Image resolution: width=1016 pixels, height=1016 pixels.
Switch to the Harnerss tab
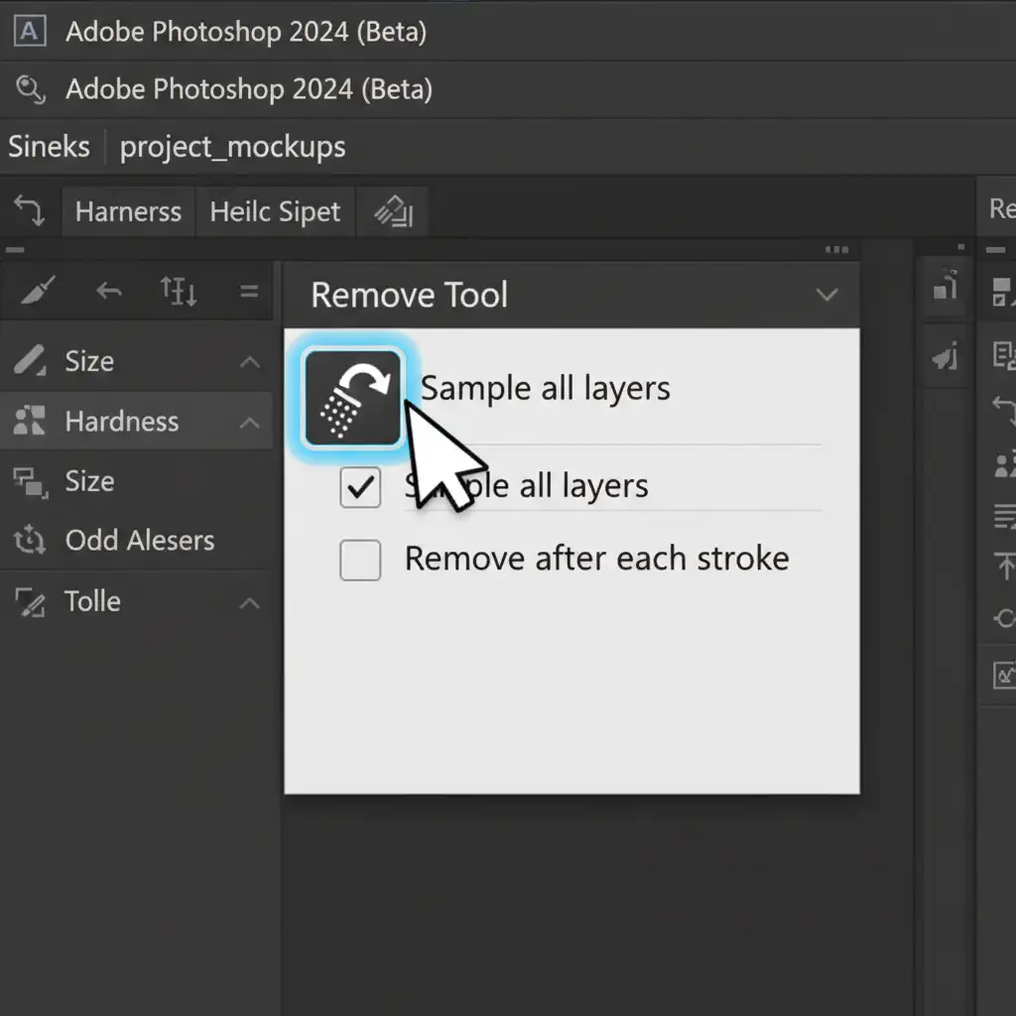128,211
